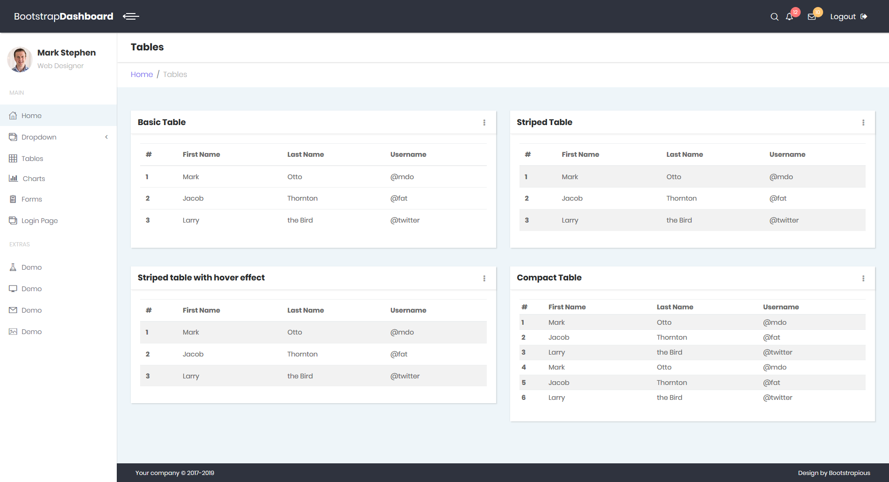The height and width of the screenshot is (482, 889).
Task: Click the flask icon Demo item
Action: tap(13, 267)
